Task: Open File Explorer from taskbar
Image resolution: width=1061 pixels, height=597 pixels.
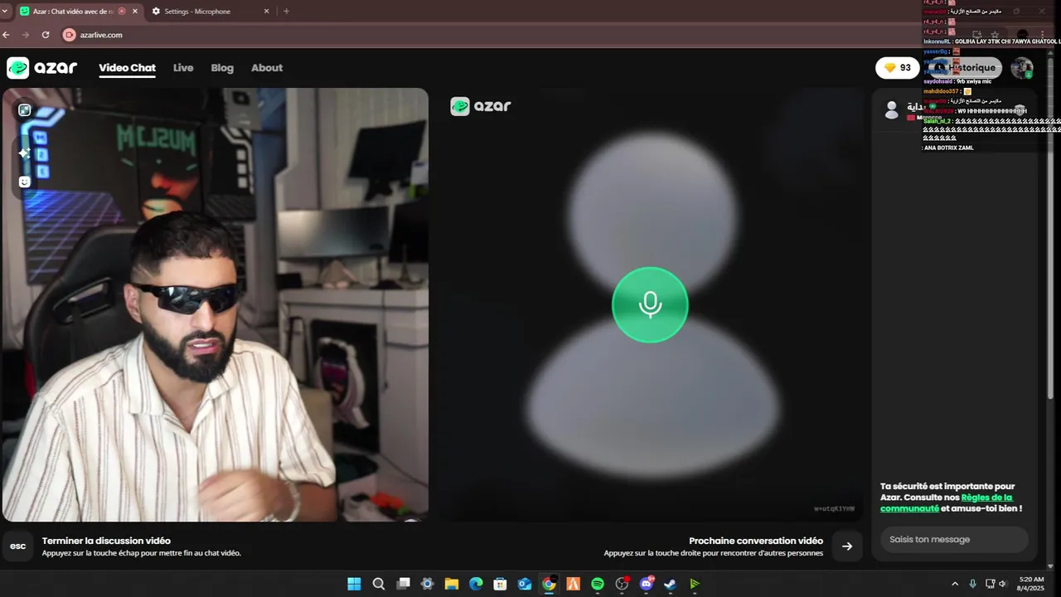Action: [451, 584]
